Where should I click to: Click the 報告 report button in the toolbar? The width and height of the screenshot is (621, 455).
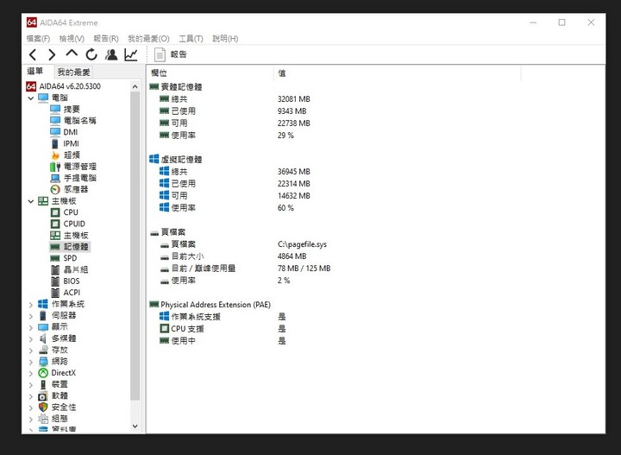pos(170,54)
